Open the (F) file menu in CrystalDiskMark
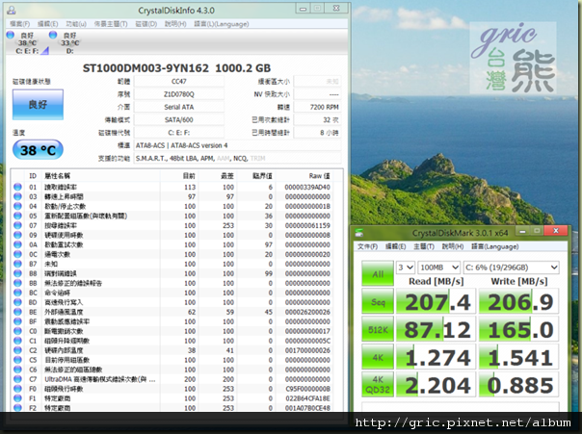The width and height of the screenshot is (582, 434). coord(367,247)
